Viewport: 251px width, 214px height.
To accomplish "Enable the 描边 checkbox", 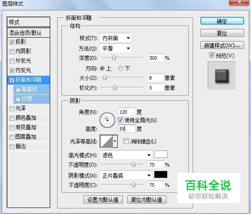I will point(12,147).
